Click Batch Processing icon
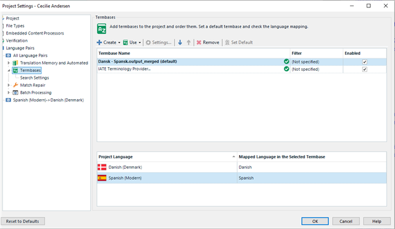Screen dimensions: 395x229 click(15, 92)
